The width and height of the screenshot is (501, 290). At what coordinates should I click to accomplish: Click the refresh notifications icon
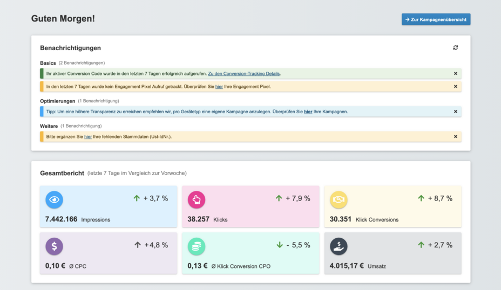[455, 48]
